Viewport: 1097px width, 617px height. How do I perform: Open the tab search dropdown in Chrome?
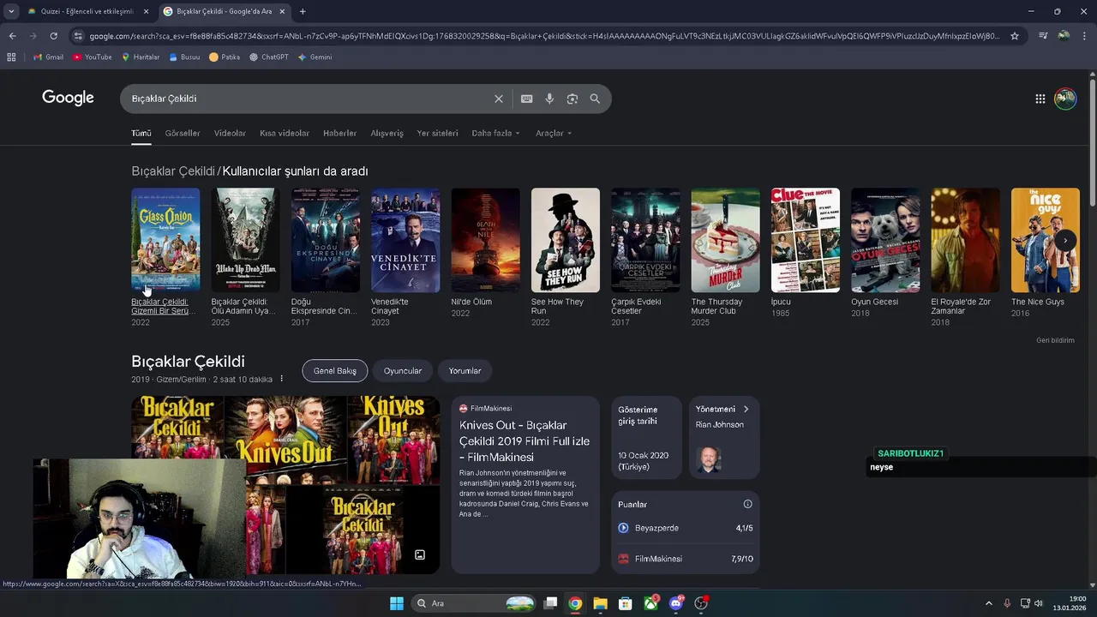tap(11, 11)
